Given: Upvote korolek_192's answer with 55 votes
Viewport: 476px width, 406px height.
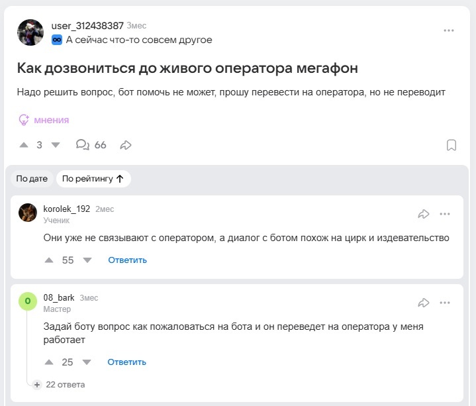Looking at the screenshot, I should 49,260.
